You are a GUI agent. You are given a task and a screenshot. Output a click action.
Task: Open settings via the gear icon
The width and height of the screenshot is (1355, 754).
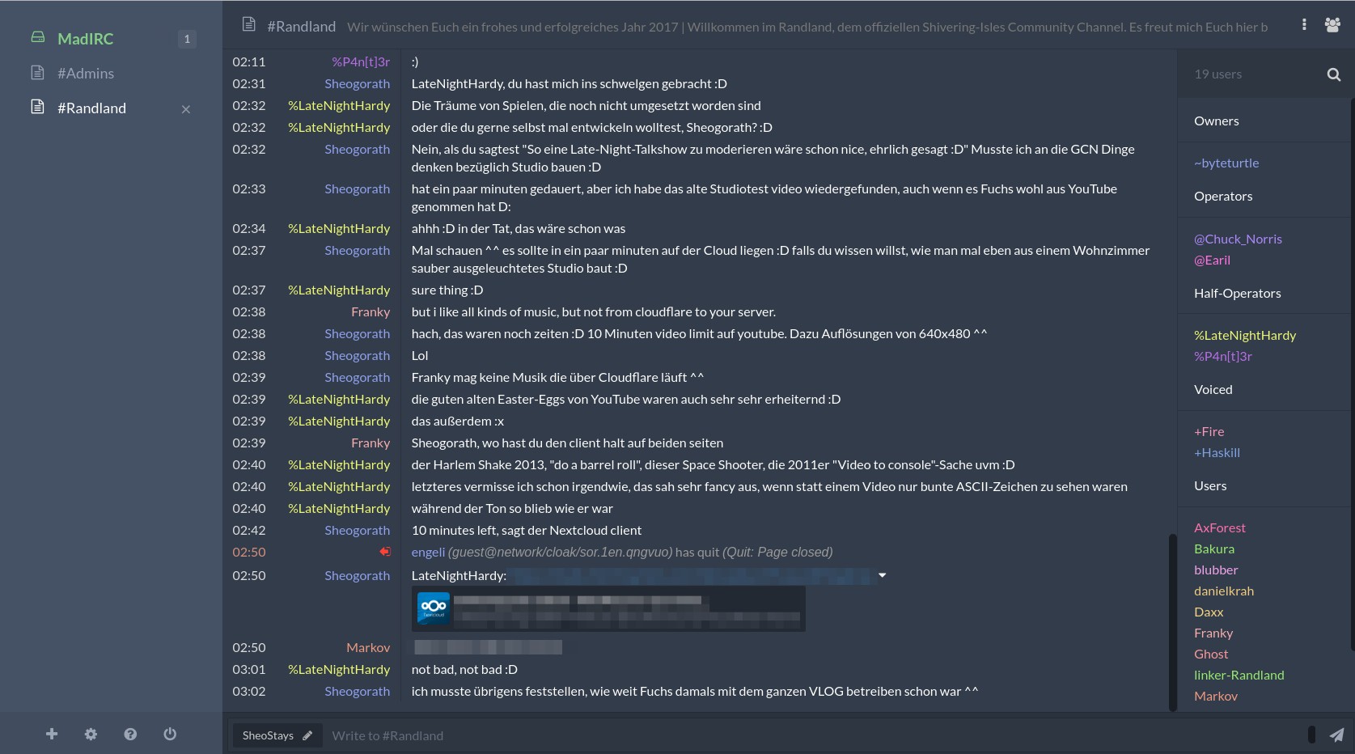(x=91, y=734)
